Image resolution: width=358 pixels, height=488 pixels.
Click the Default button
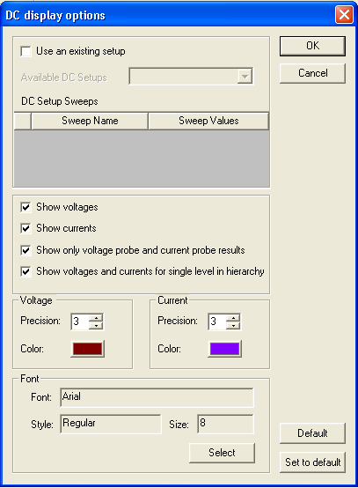pos(312,433)
